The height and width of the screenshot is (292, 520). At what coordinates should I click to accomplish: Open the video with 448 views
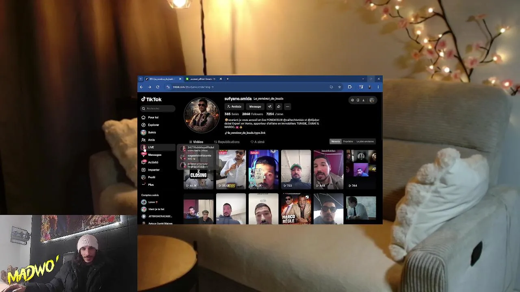pyautogui.click(x=328, y=170)
